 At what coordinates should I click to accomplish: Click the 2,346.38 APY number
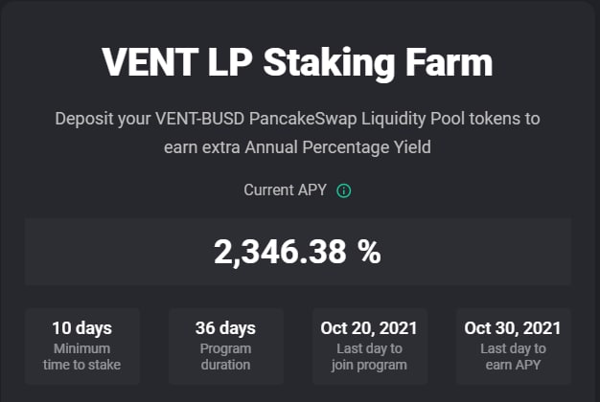coord(279,252)
